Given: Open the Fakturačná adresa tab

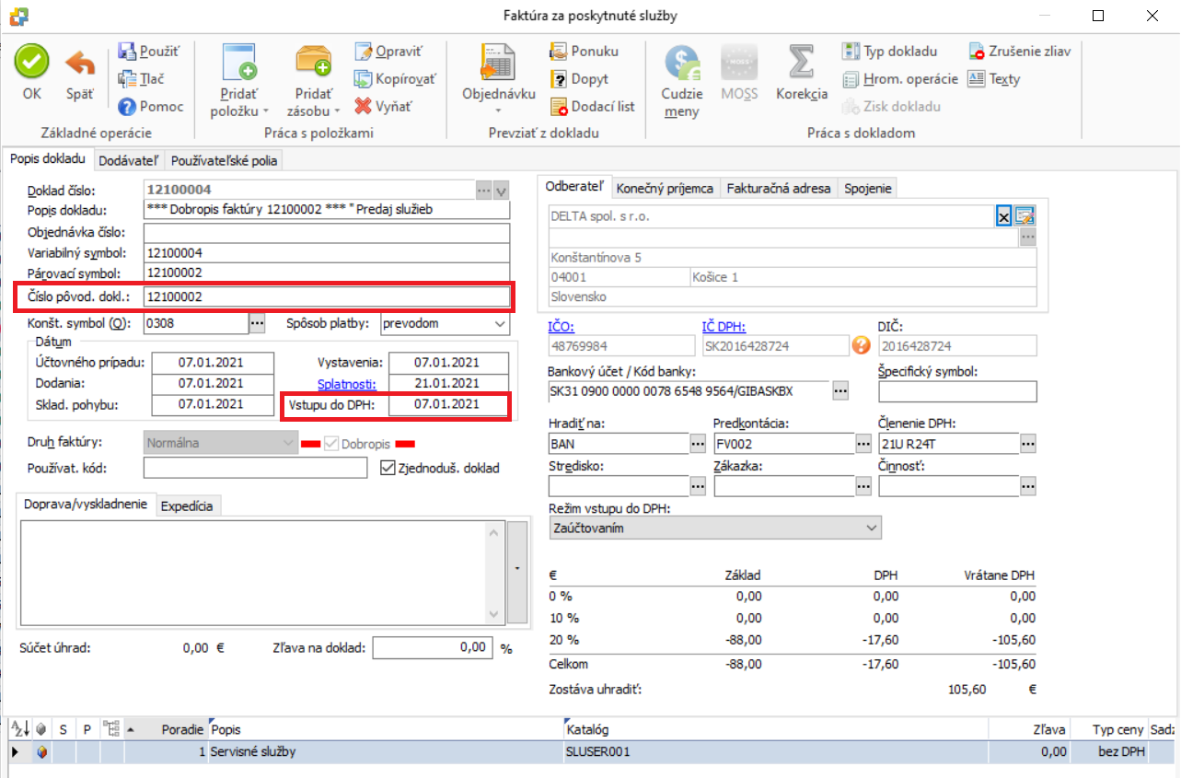Looking at the screenshot, I should tap(779, 189).
